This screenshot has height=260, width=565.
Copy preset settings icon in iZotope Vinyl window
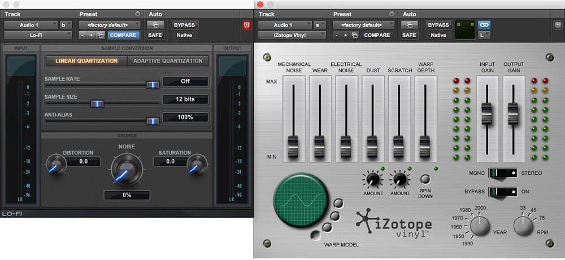(355, 35)
